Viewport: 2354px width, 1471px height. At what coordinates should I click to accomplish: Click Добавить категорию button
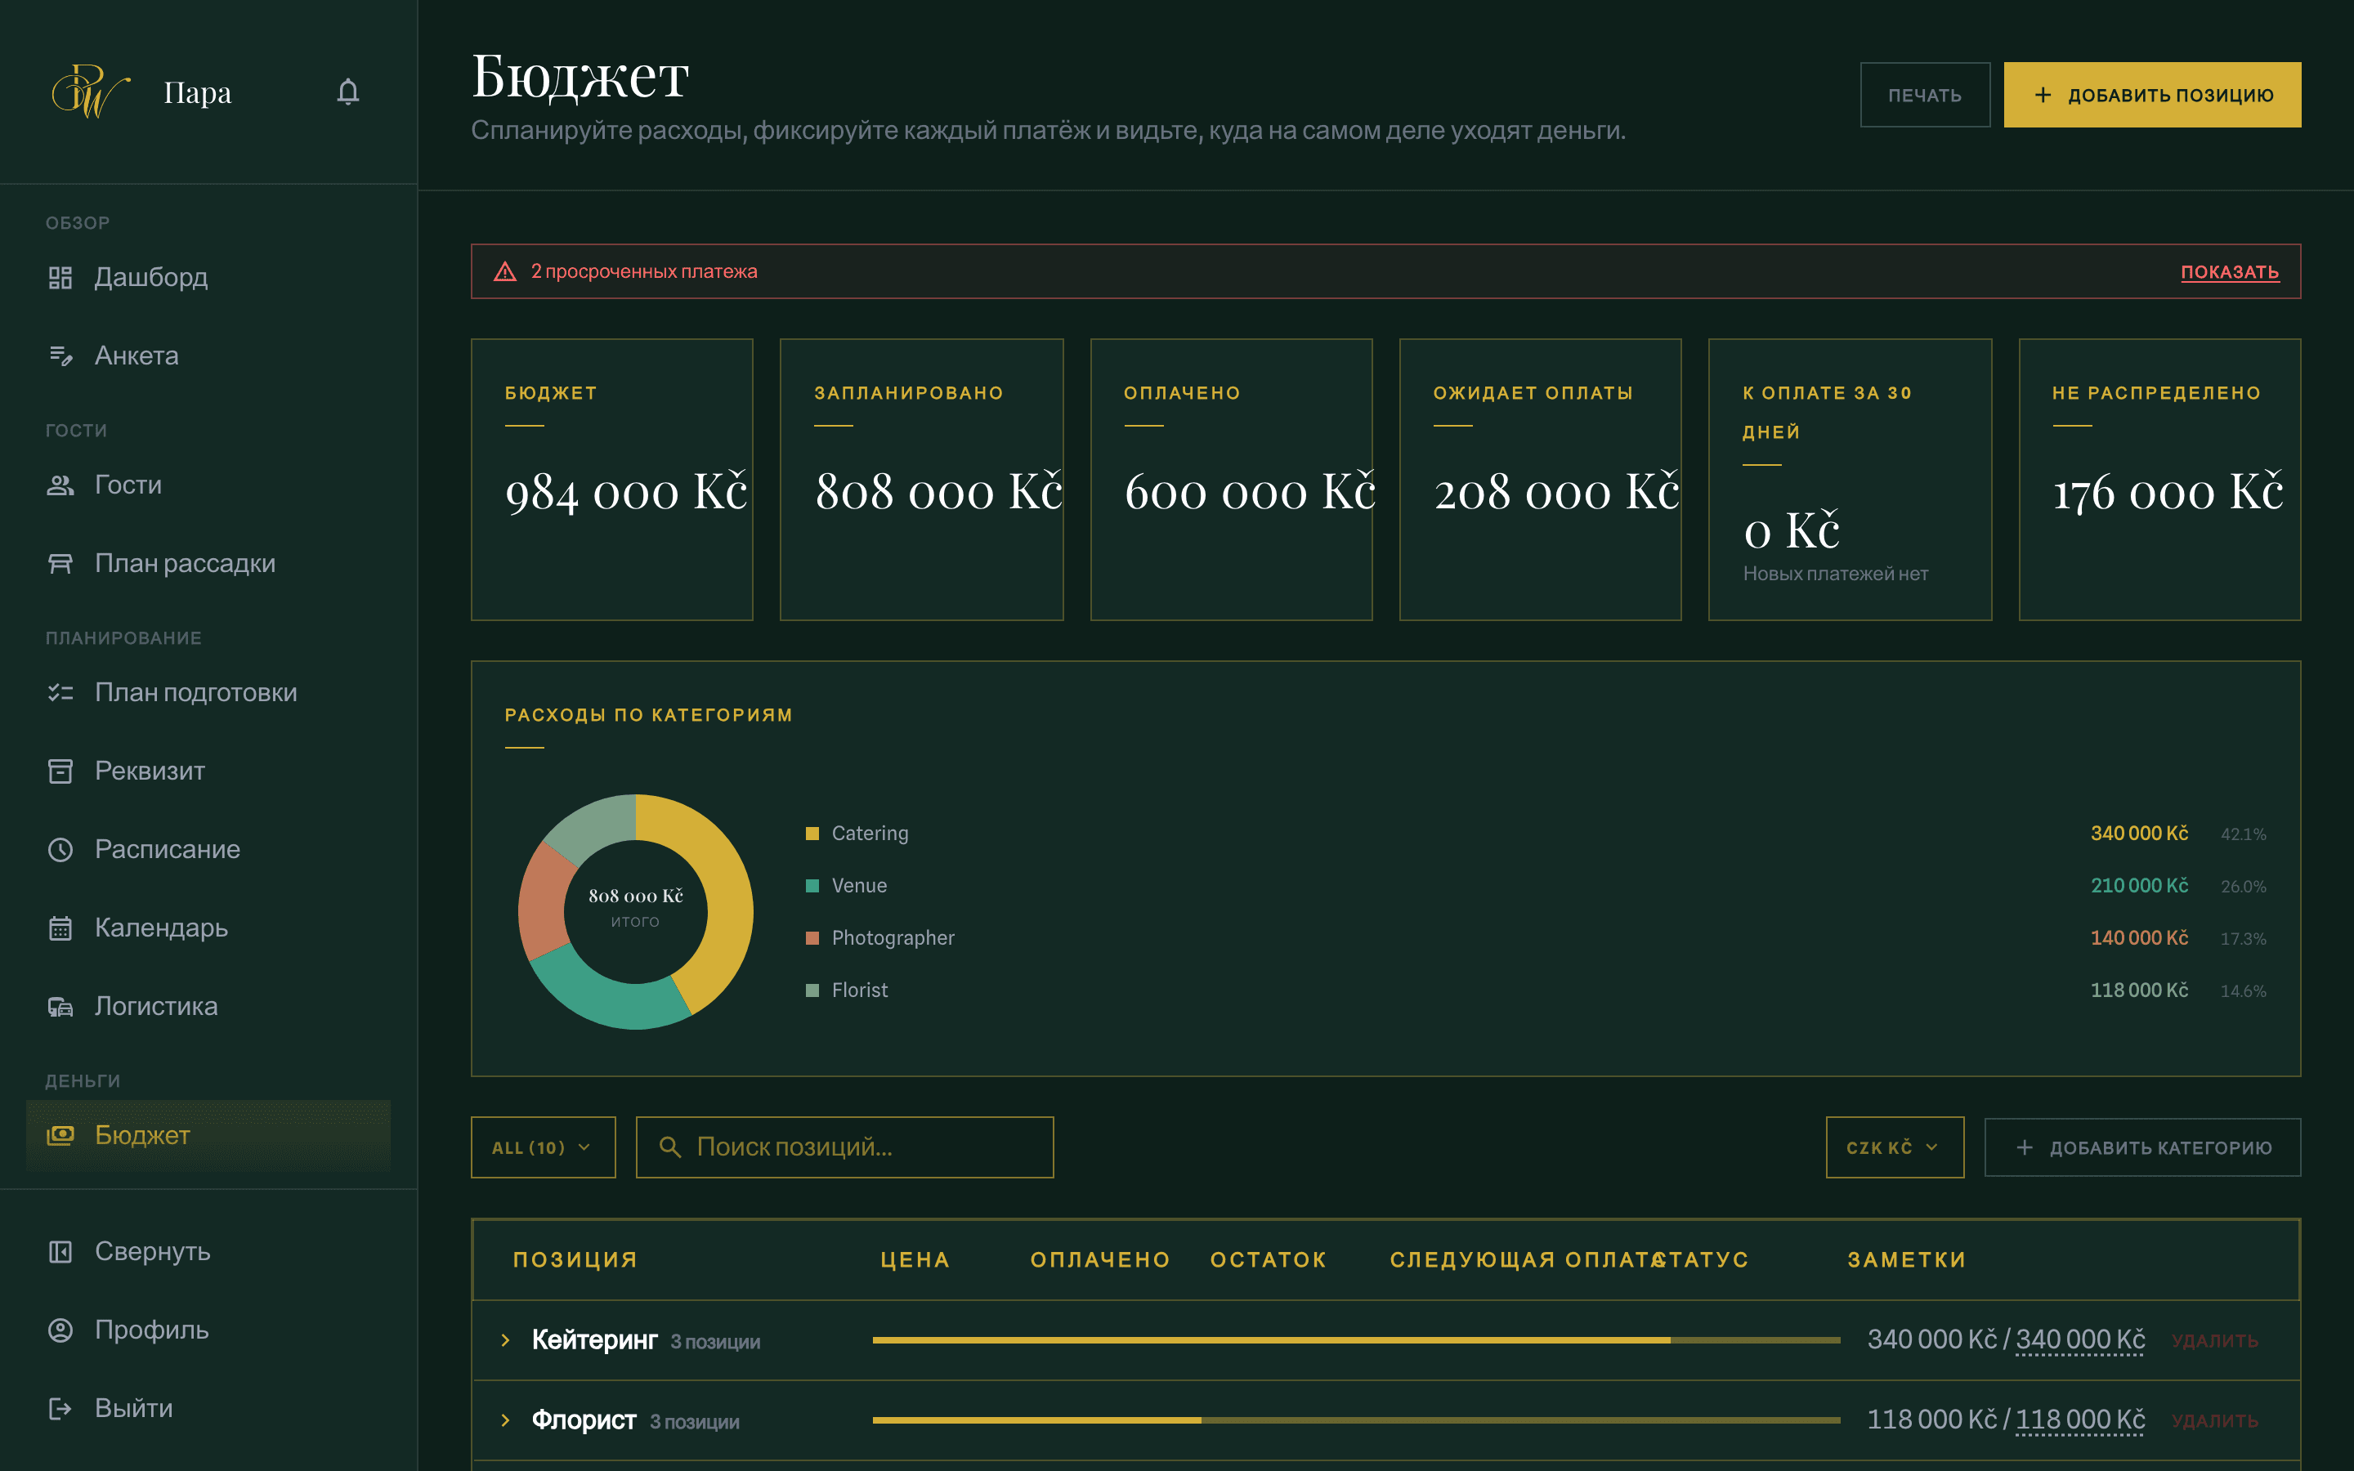(x=2142, y=1147)
